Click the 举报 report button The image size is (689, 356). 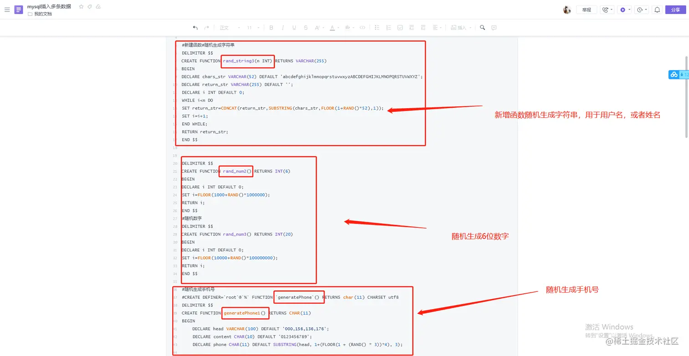[586, 10]
